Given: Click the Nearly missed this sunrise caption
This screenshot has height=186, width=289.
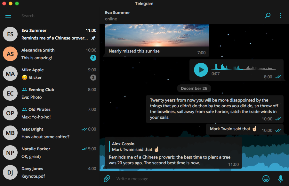Looking at the screenshot, I should (134, 51).
